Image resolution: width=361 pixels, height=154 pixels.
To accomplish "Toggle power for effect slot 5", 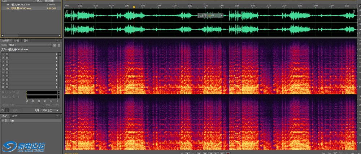I will (7, 69).
